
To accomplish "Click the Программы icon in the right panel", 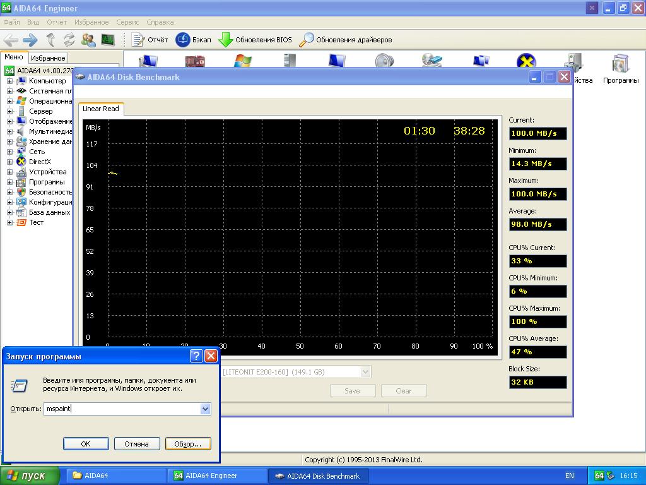I will point(620,64).
